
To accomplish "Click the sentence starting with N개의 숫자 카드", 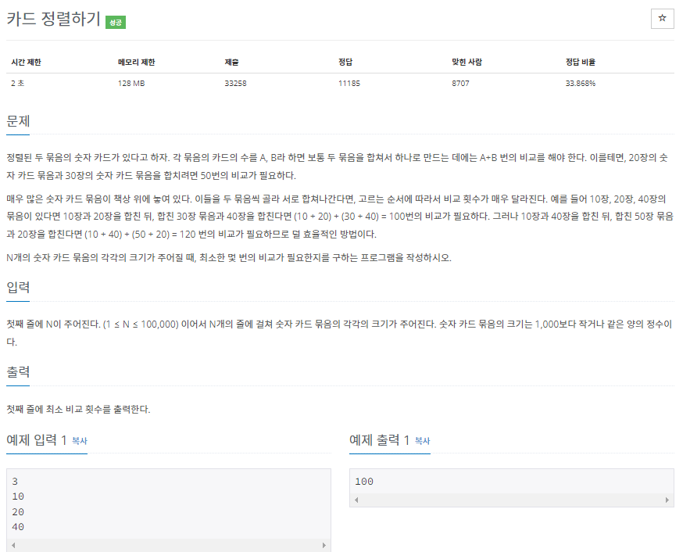I will click(x=229, y=257).
